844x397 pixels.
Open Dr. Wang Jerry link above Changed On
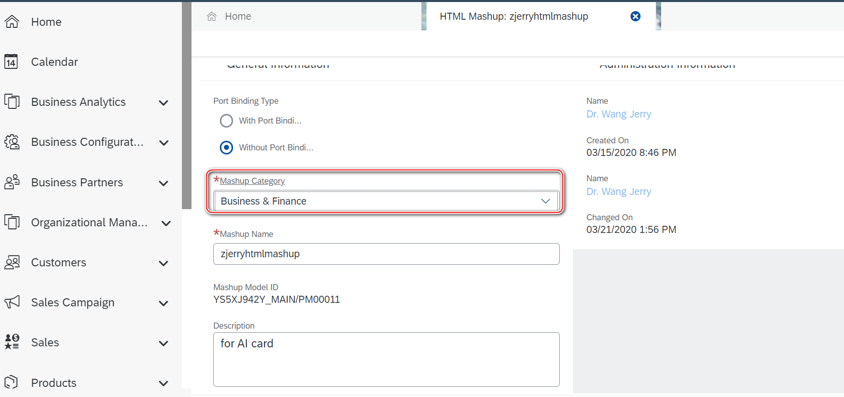(x=619, y=191)
